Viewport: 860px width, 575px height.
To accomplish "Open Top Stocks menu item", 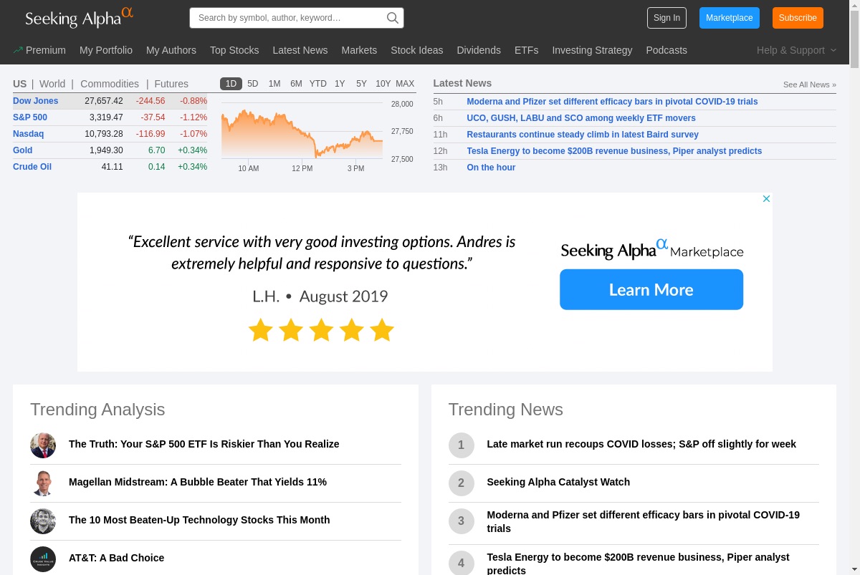I will [x=234, y=50].
